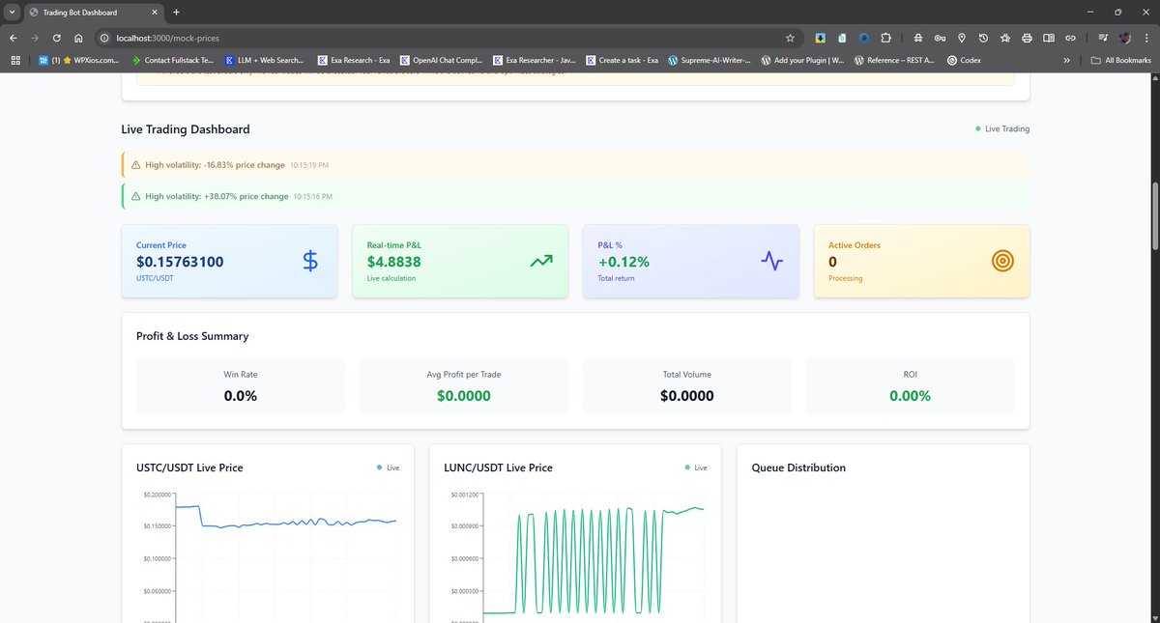Image resolution: width=1160 pixels, height=623 pixels.
Task: Open the WPXios.com bookmark
Action: [80, 60]
